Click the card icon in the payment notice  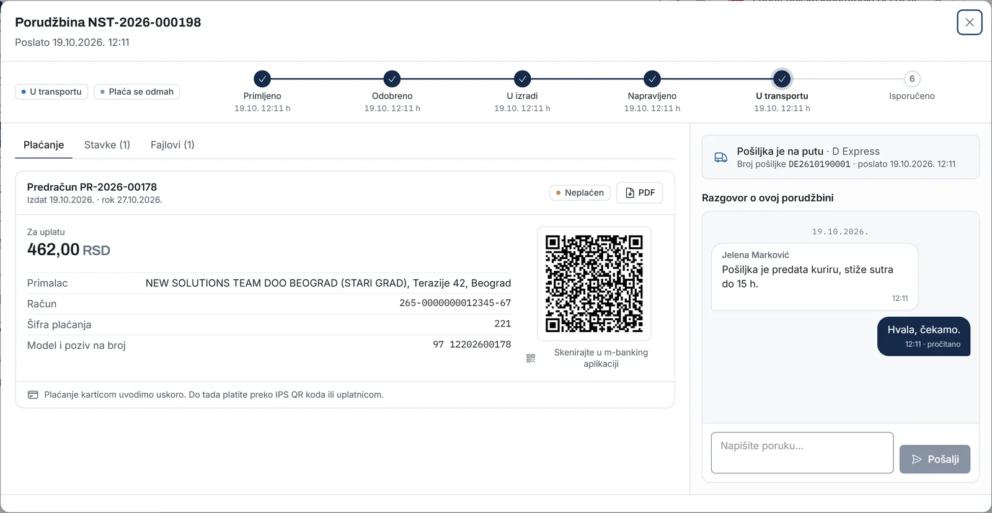(33, 395)
